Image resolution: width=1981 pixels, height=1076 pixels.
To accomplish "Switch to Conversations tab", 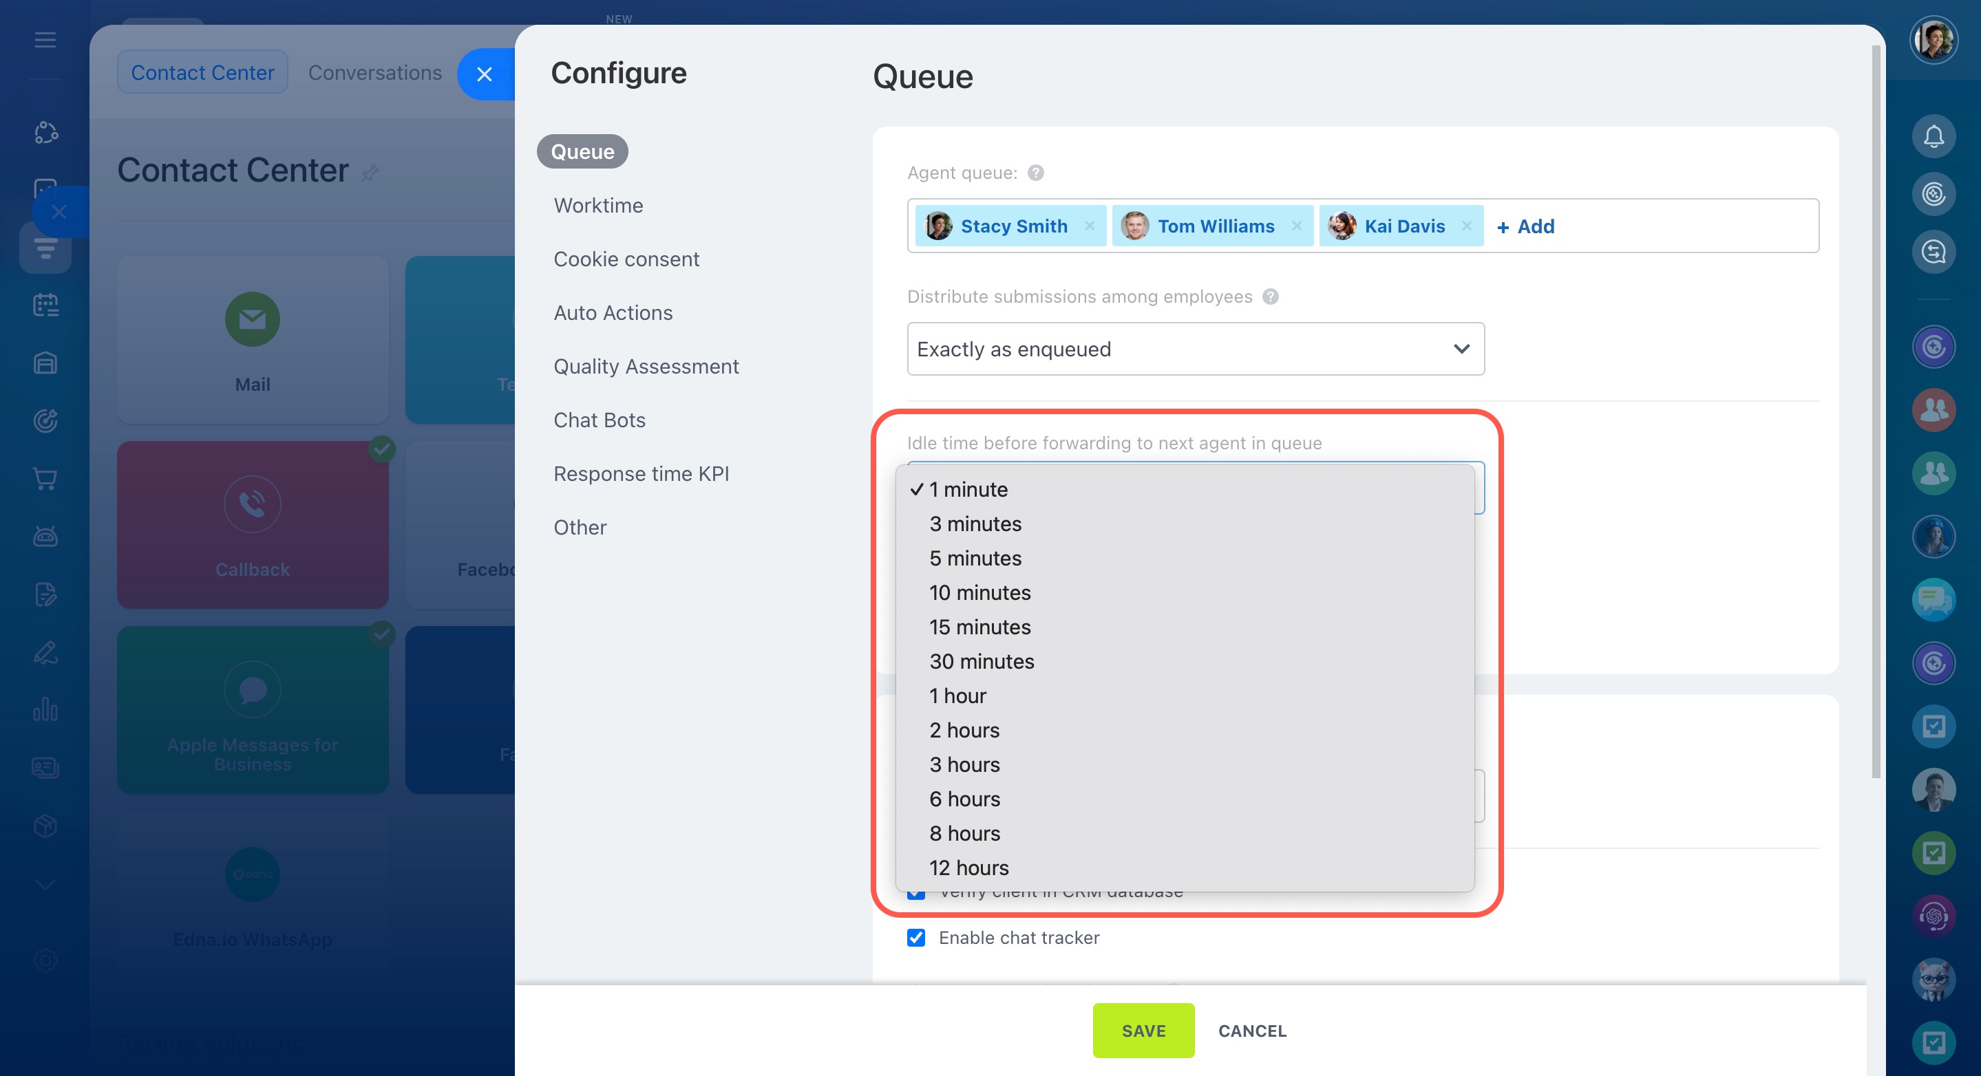I will coord(374,72).
